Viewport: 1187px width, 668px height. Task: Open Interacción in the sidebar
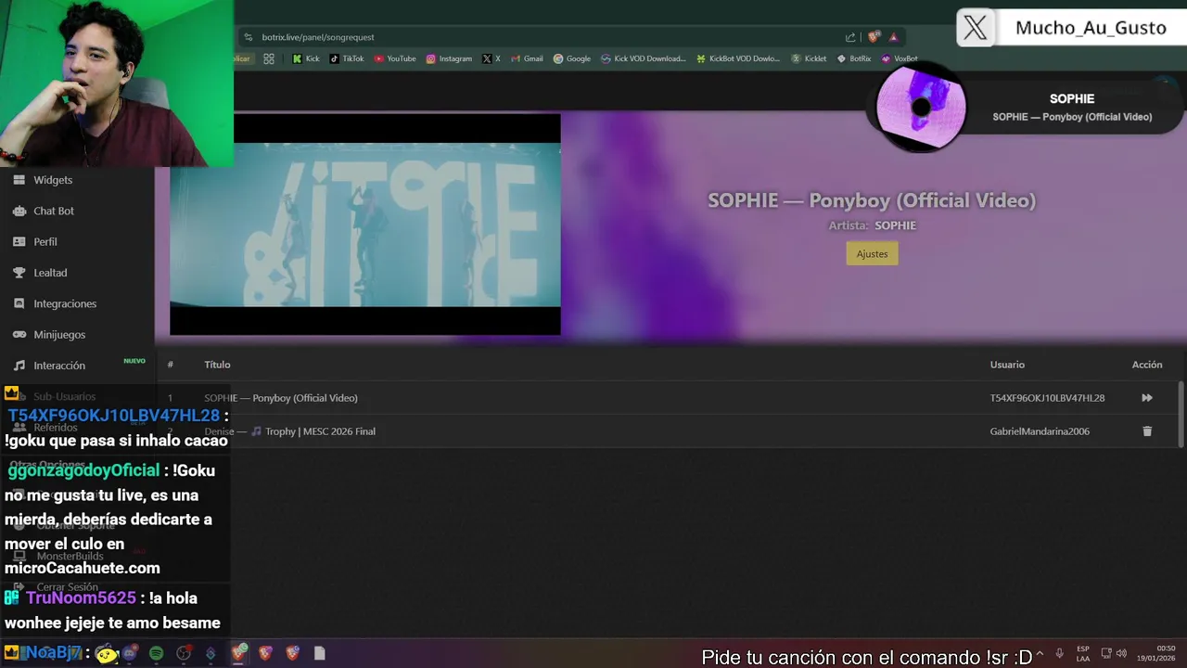click(59, 366)
